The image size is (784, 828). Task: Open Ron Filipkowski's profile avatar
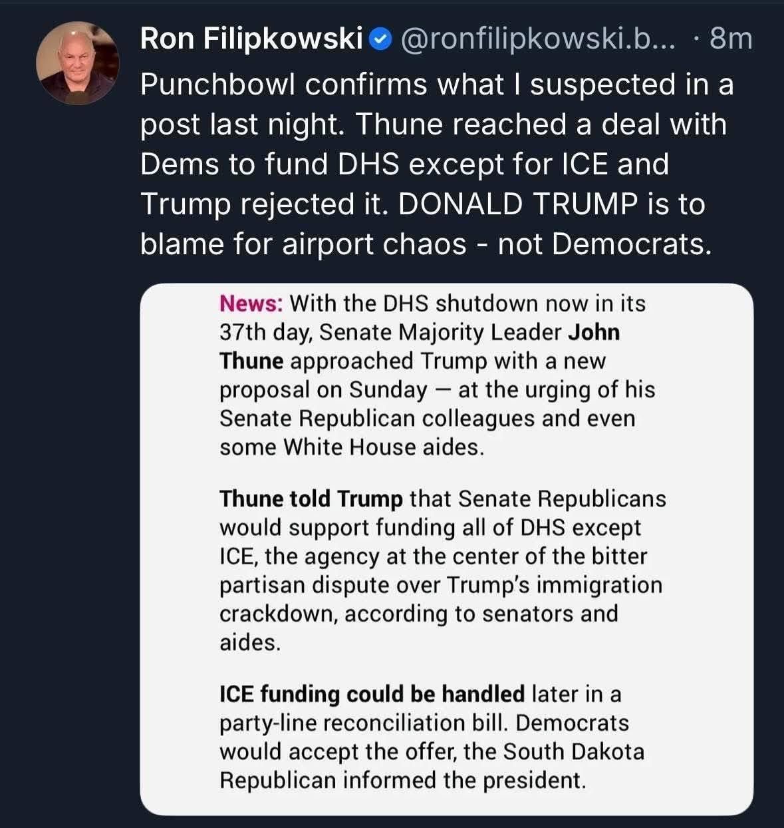tap(77, 64)
